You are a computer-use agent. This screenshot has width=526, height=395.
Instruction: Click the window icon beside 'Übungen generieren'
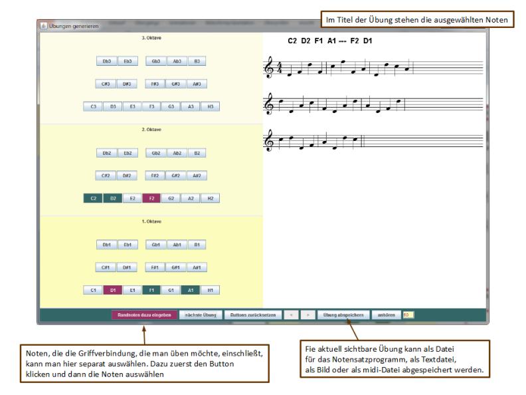tap(44, 26)
